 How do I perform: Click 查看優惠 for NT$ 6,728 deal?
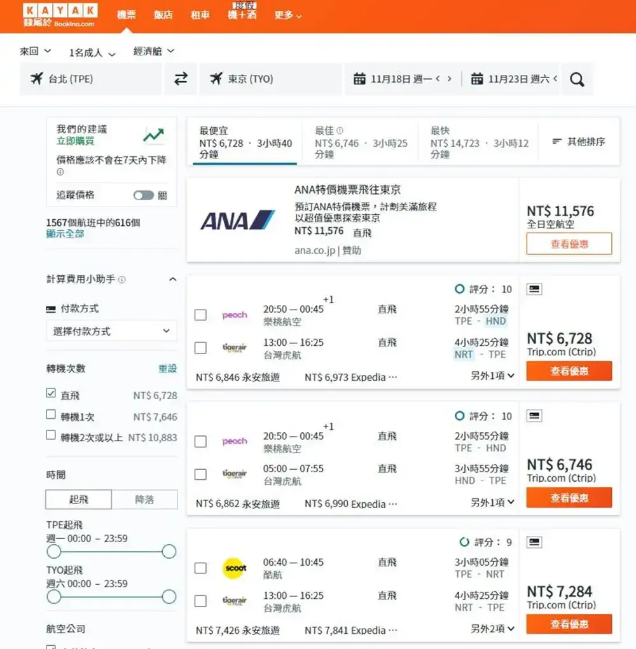coord(569,371)
